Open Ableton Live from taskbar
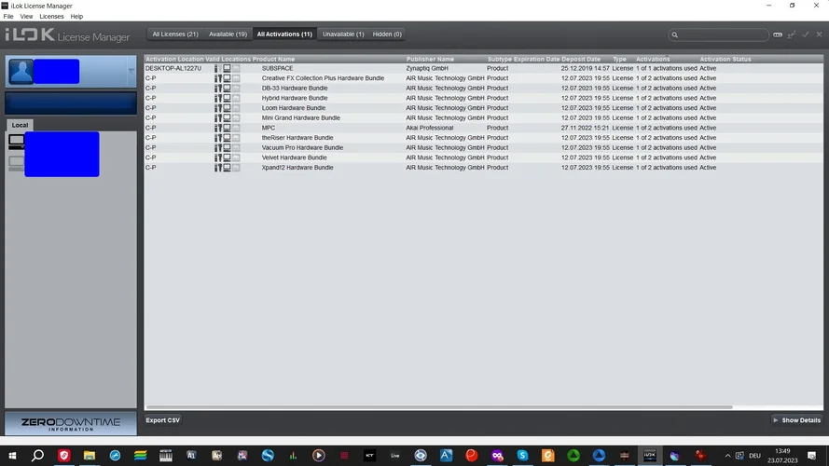 [x=395, y=456]
